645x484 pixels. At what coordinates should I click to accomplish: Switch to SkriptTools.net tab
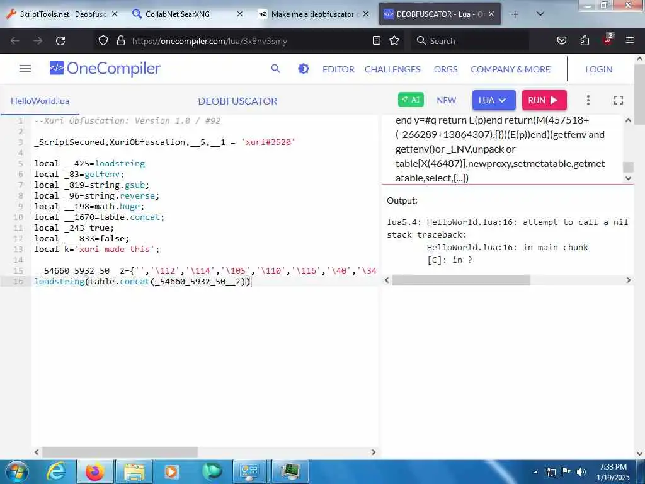pyautogui.click(x=61, y=14)
